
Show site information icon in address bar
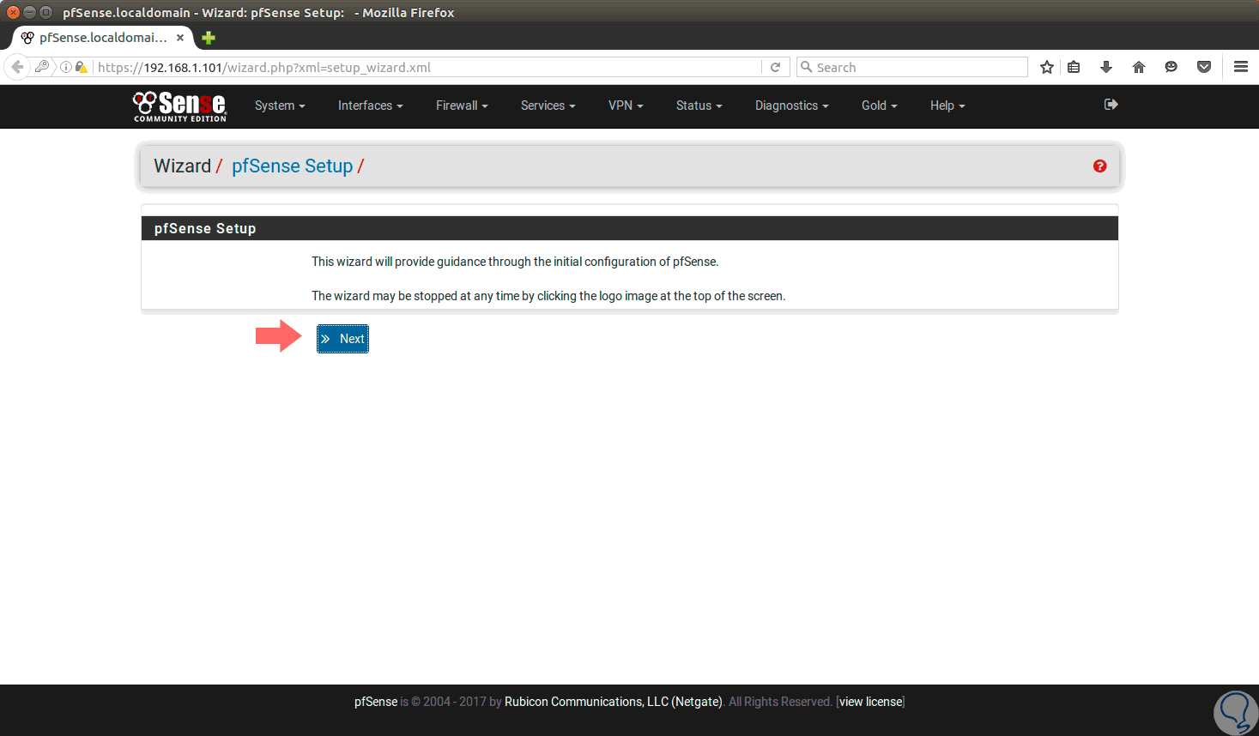click(x=66, y=67)
